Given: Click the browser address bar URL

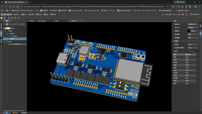Looking at the screenshot, I should tap(95, 7).
